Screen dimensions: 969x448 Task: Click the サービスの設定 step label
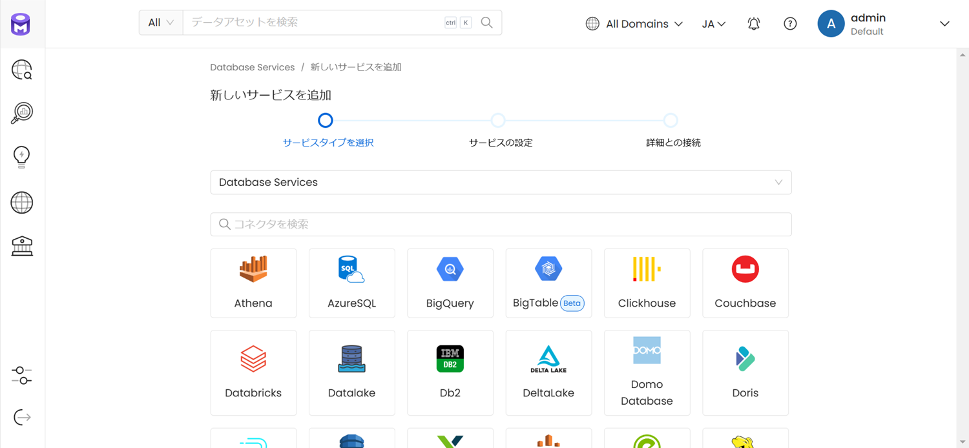(501, 143)
